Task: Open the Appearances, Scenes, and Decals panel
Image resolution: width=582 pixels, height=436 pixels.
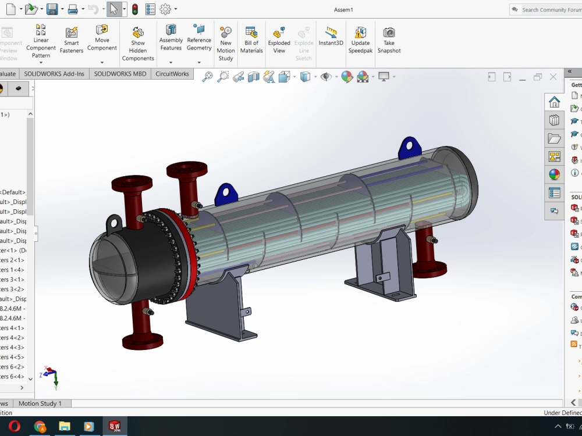Action: point(554,174)
